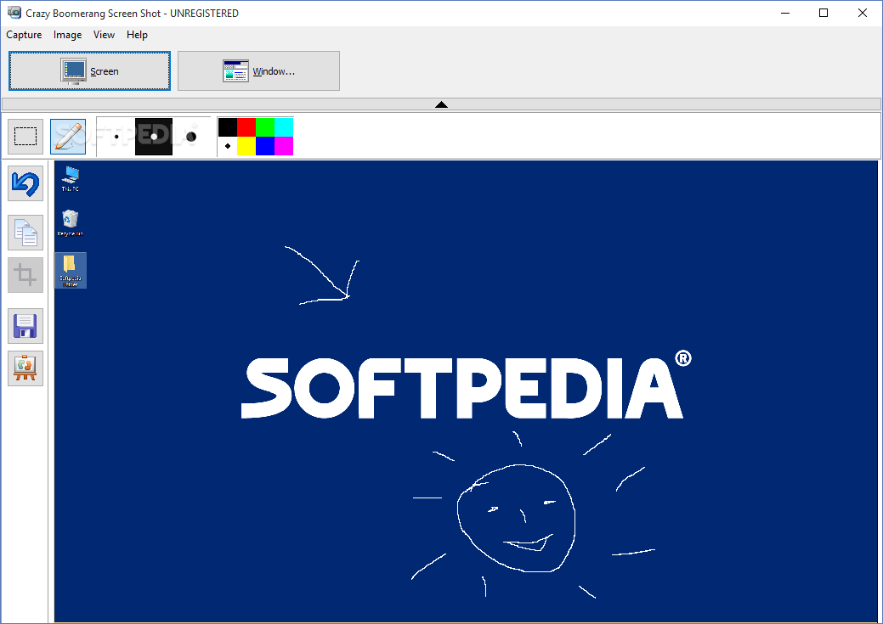This screenshot has width=883, height=624.
Task: Minimize the Crazy Boomerang window
Action: tap(785, 13)
